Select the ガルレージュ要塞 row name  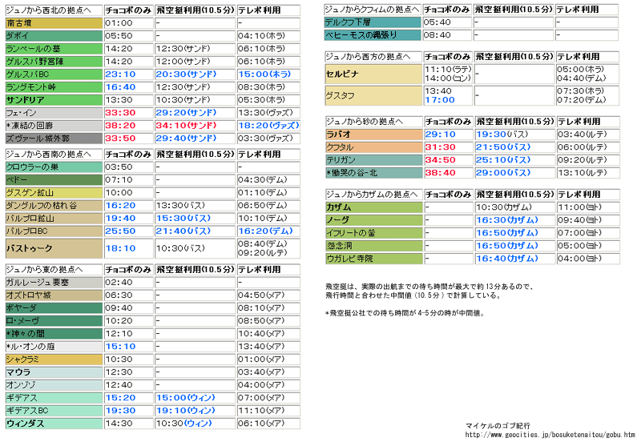point(54,283)
